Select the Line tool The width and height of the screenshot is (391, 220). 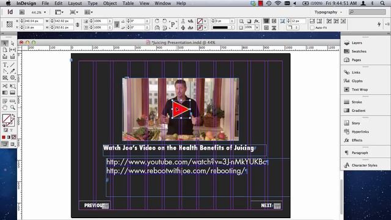coord(12,65)
